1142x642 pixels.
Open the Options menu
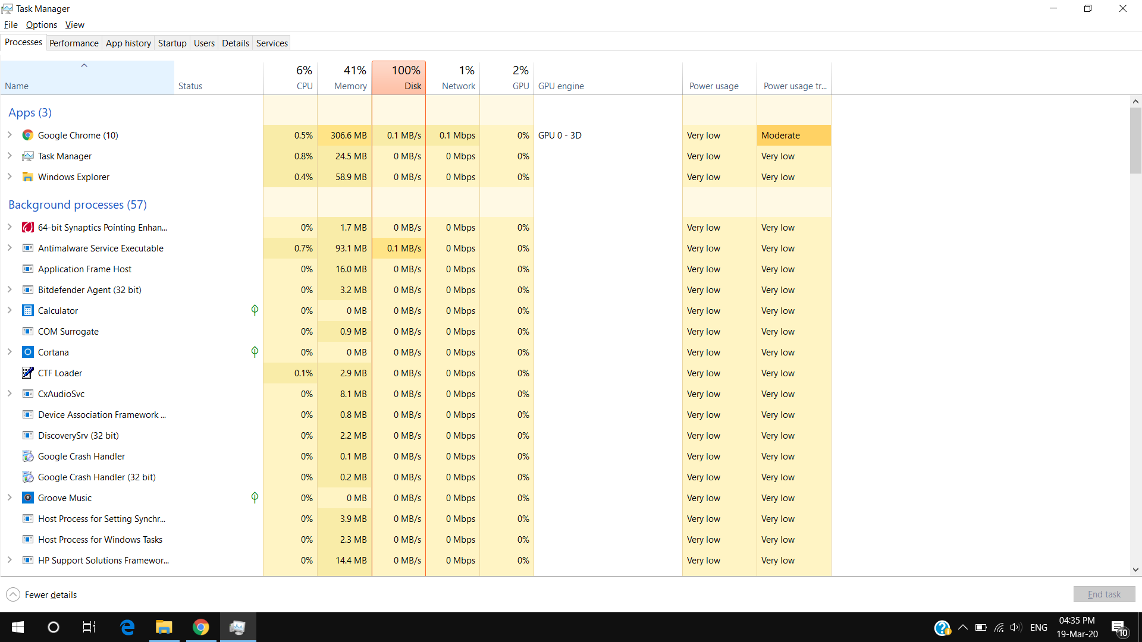42,25
